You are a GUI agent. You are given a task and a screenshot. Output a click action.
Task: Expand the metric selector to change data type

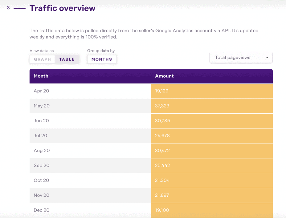coord(241,58)
